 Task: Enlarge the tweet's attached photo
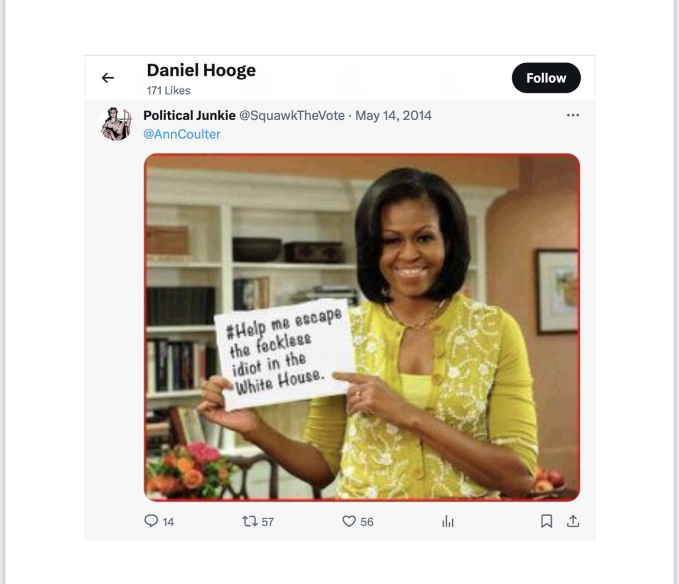pyautogui.click(x=362, y=327)
